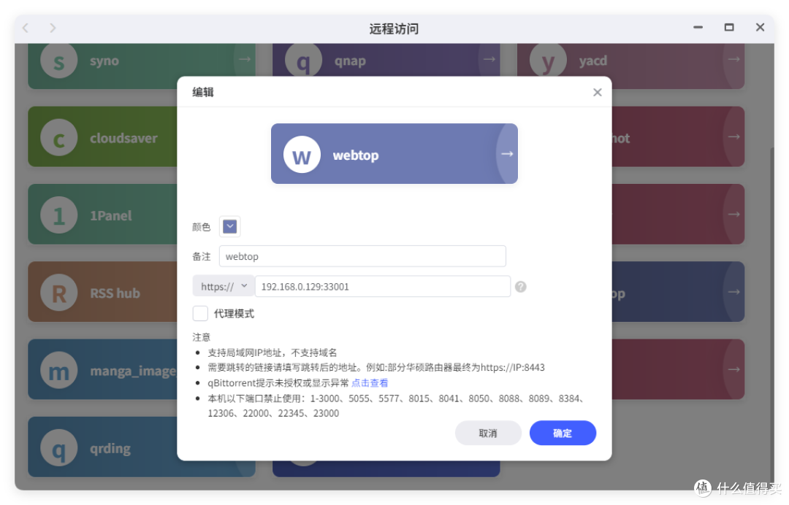Open the qnap card arrow
The width and height of the screenshot is (789, 505).
point(489,59)
